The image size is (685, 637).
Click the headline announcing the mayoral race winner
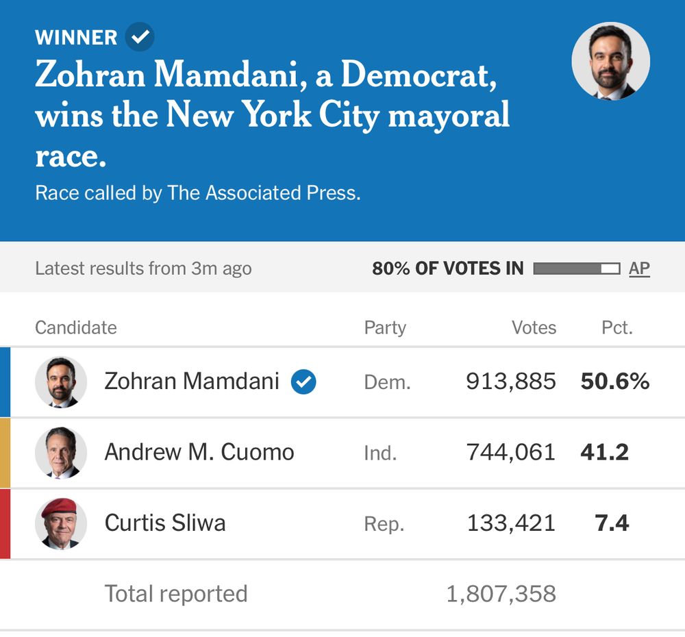(x=273, y=115)
